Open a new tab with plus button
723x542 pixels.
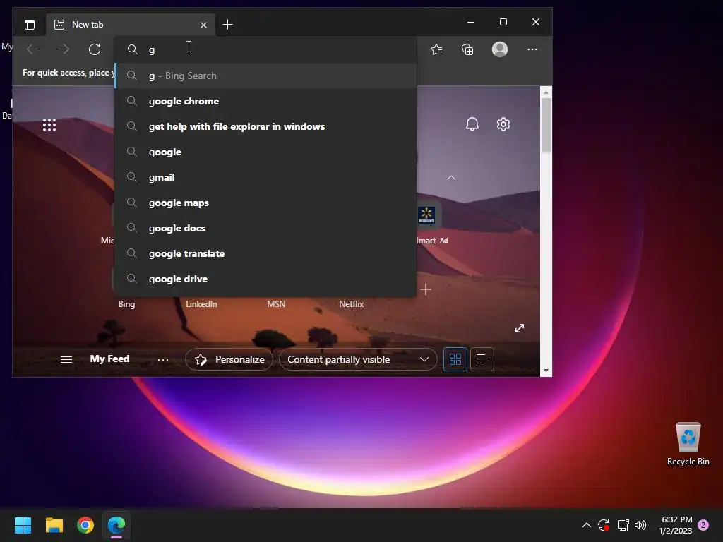tap(227, 25)
